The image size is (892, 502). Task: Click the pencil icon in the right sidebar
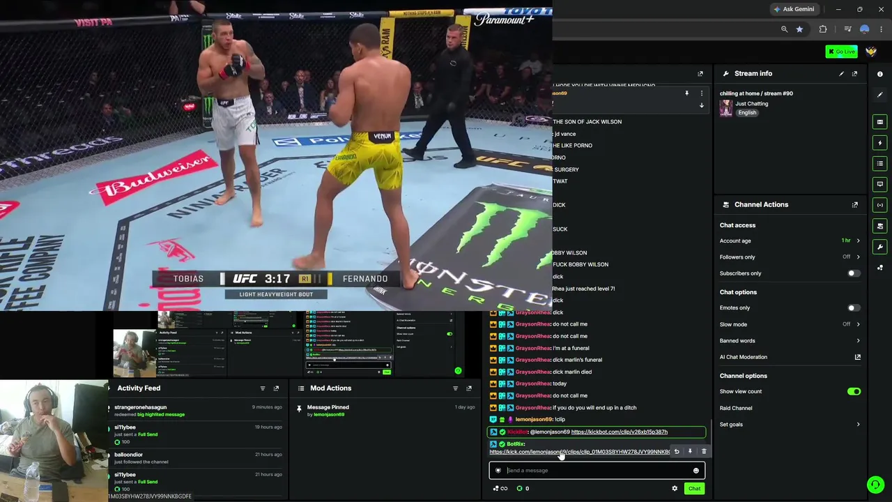tap(880, 95)
